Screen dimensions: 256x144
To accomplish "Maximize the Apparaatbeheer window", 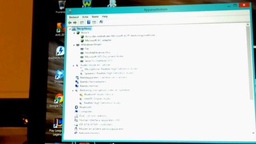I will tap(235, 5).
